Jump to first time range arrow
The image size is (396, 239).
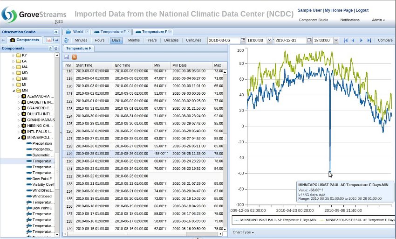tap(345, 41)
